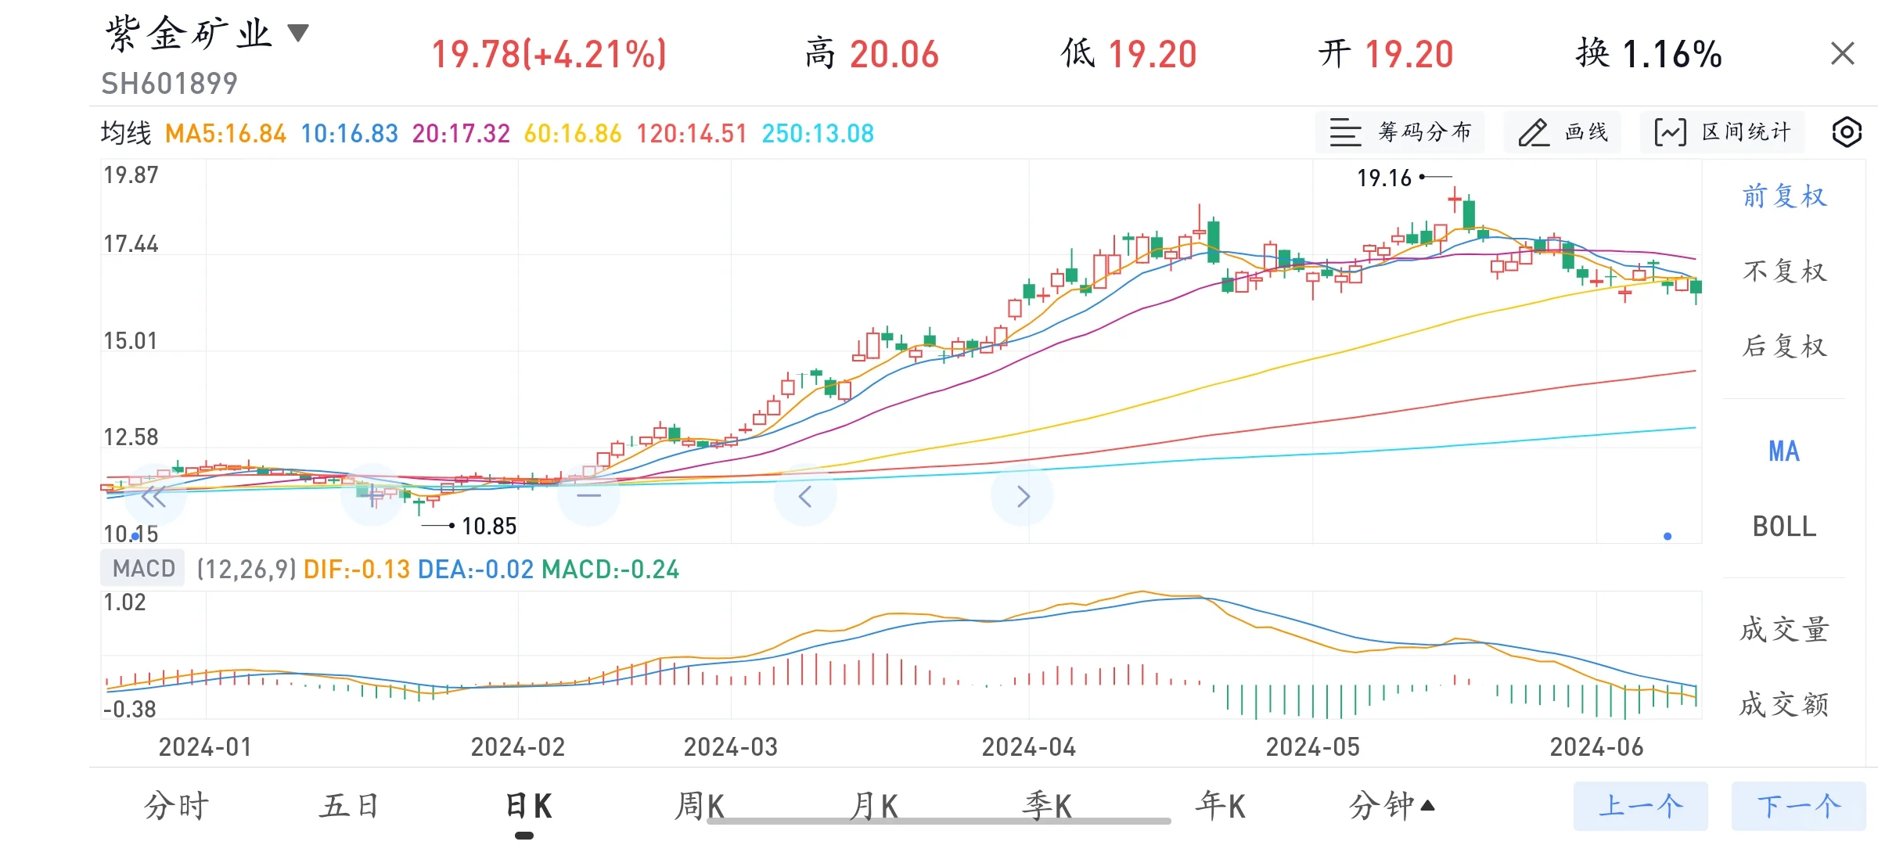
Task: Close the landscape chart view
Action: pyautogui.click(x=1843, y=54)
